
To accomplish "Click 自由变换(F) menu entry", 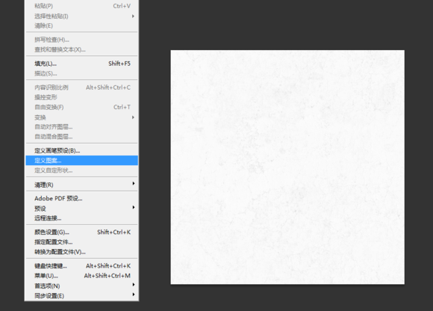I will tap(81, 107).
